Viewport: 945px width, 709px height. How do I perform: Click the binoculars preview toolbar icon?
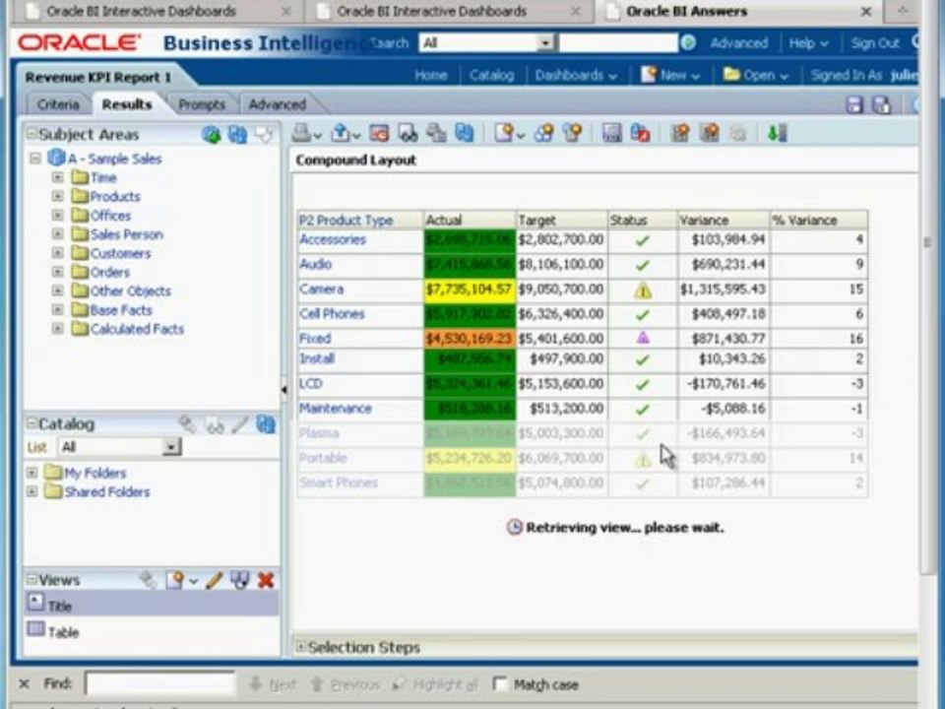coord(408,133)
